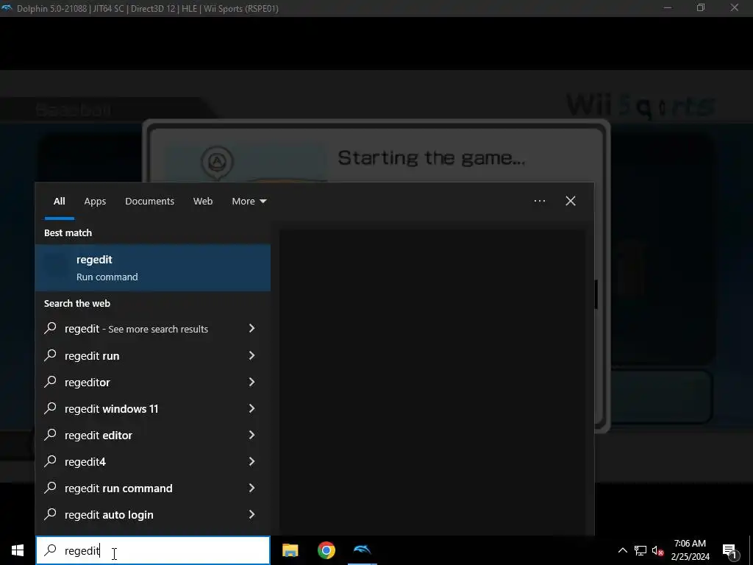Image resolution: width=753 pixels, height=565 pixels.
Task: Launch Google Chrome from the taskbar
Action: point(326,550)
